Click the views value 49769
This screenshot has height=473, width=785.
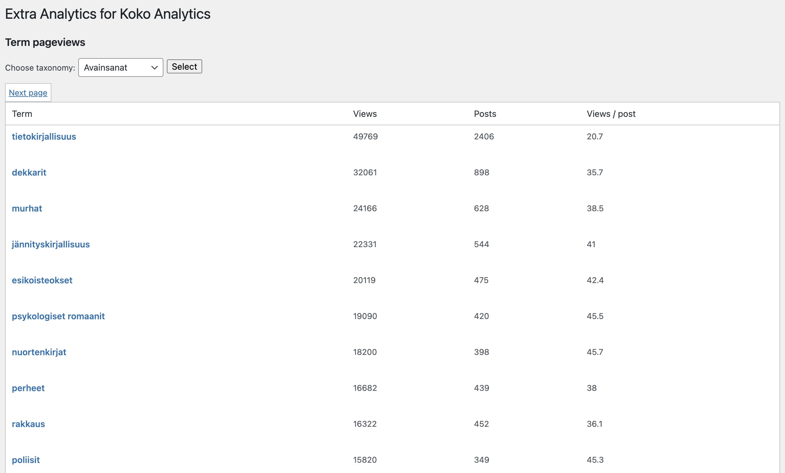pos(365,137)
